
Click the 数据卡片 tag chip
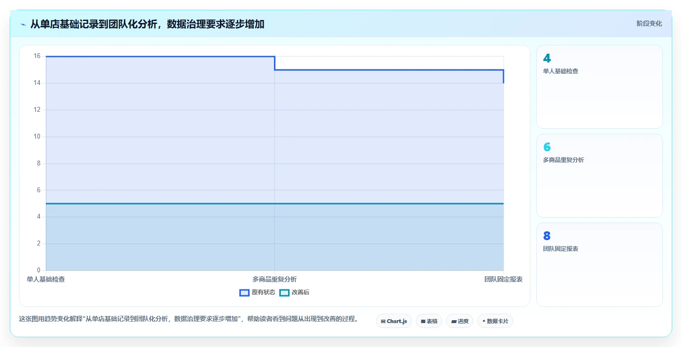(495, 321)
